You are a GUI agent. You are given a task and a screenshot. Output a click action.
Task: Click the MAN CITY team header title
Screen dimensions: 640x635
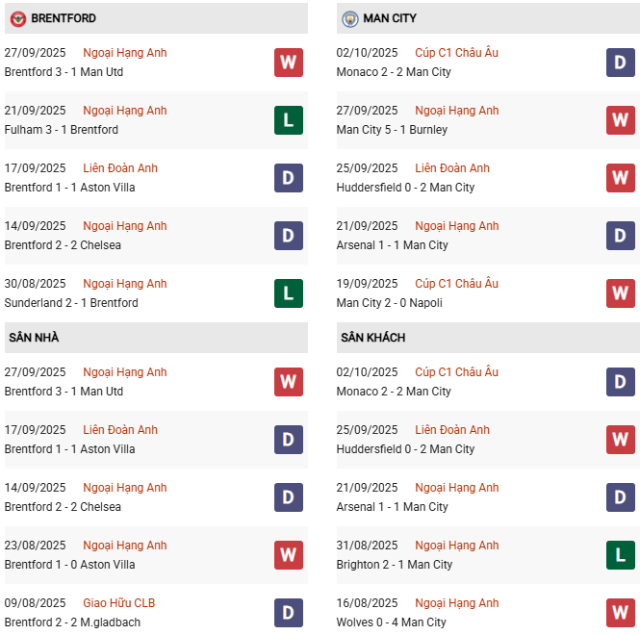pyautogui.click(x=390, y=18)
